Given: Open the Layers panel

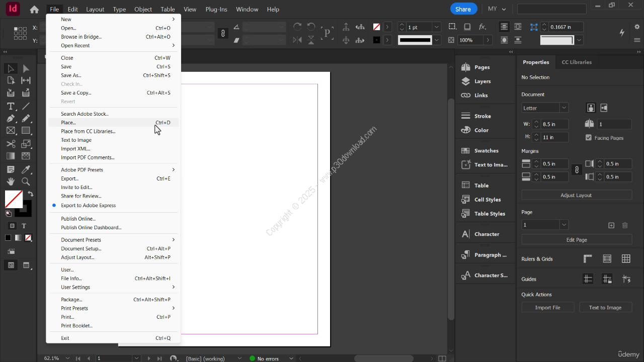Looking at the screenshot, I should click(482, 81).
